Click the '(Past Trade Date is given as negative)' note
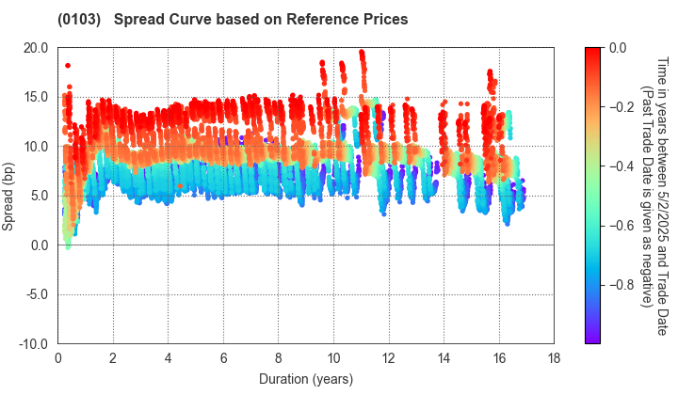Image resolution: width=678 pixels, height=395 pixels. point(646,197)
